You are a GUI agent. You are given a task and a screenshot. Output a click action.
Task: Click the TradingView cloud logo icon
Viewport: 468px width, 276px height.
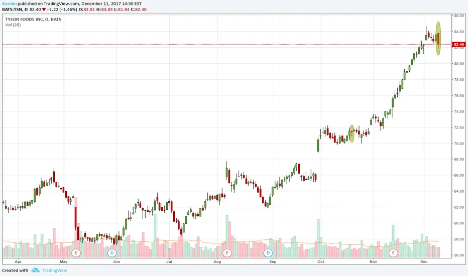[35, 270]
